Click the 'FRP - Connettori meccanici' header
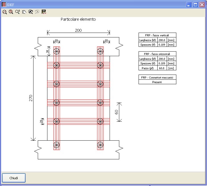This screenshot has height=186, width=207. coord(157,77)
